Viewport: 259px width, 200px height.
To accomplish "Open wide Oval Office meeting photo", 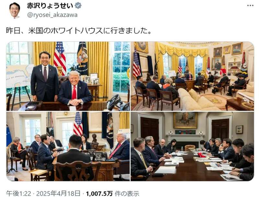I will (x=192, y=76).
